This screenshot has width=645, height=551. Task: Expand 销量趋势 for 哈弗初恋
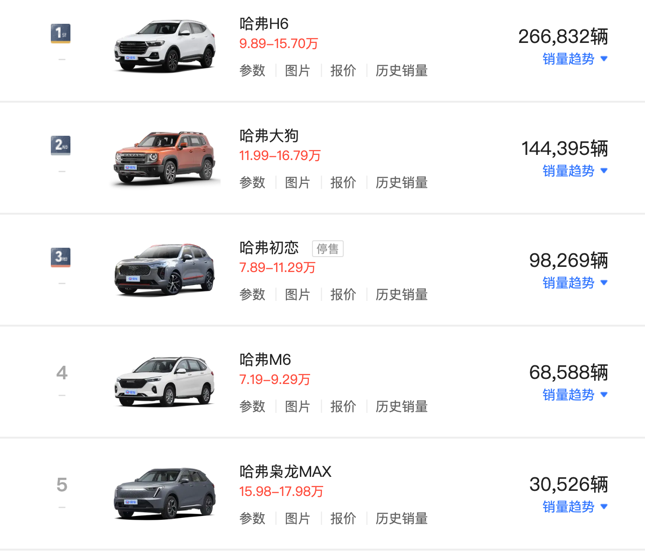point(575,283)
